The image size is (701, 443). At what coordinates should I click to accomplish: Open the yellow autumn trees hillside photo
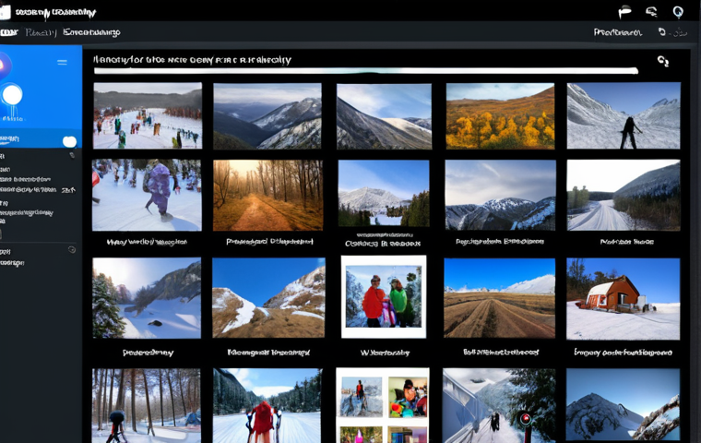coord(500,116)
